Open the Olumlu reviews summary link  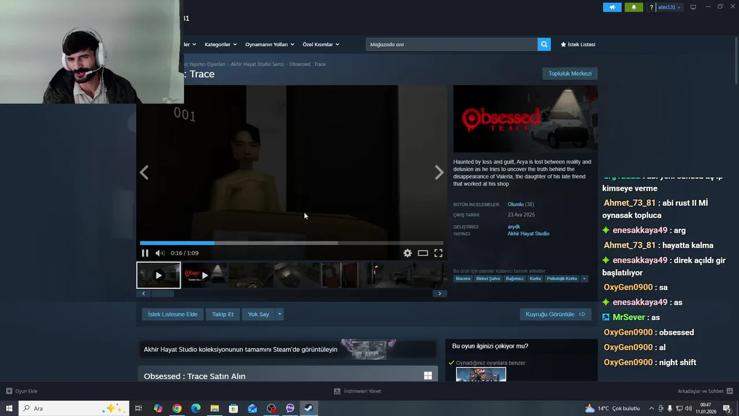(x=516, y=205)
